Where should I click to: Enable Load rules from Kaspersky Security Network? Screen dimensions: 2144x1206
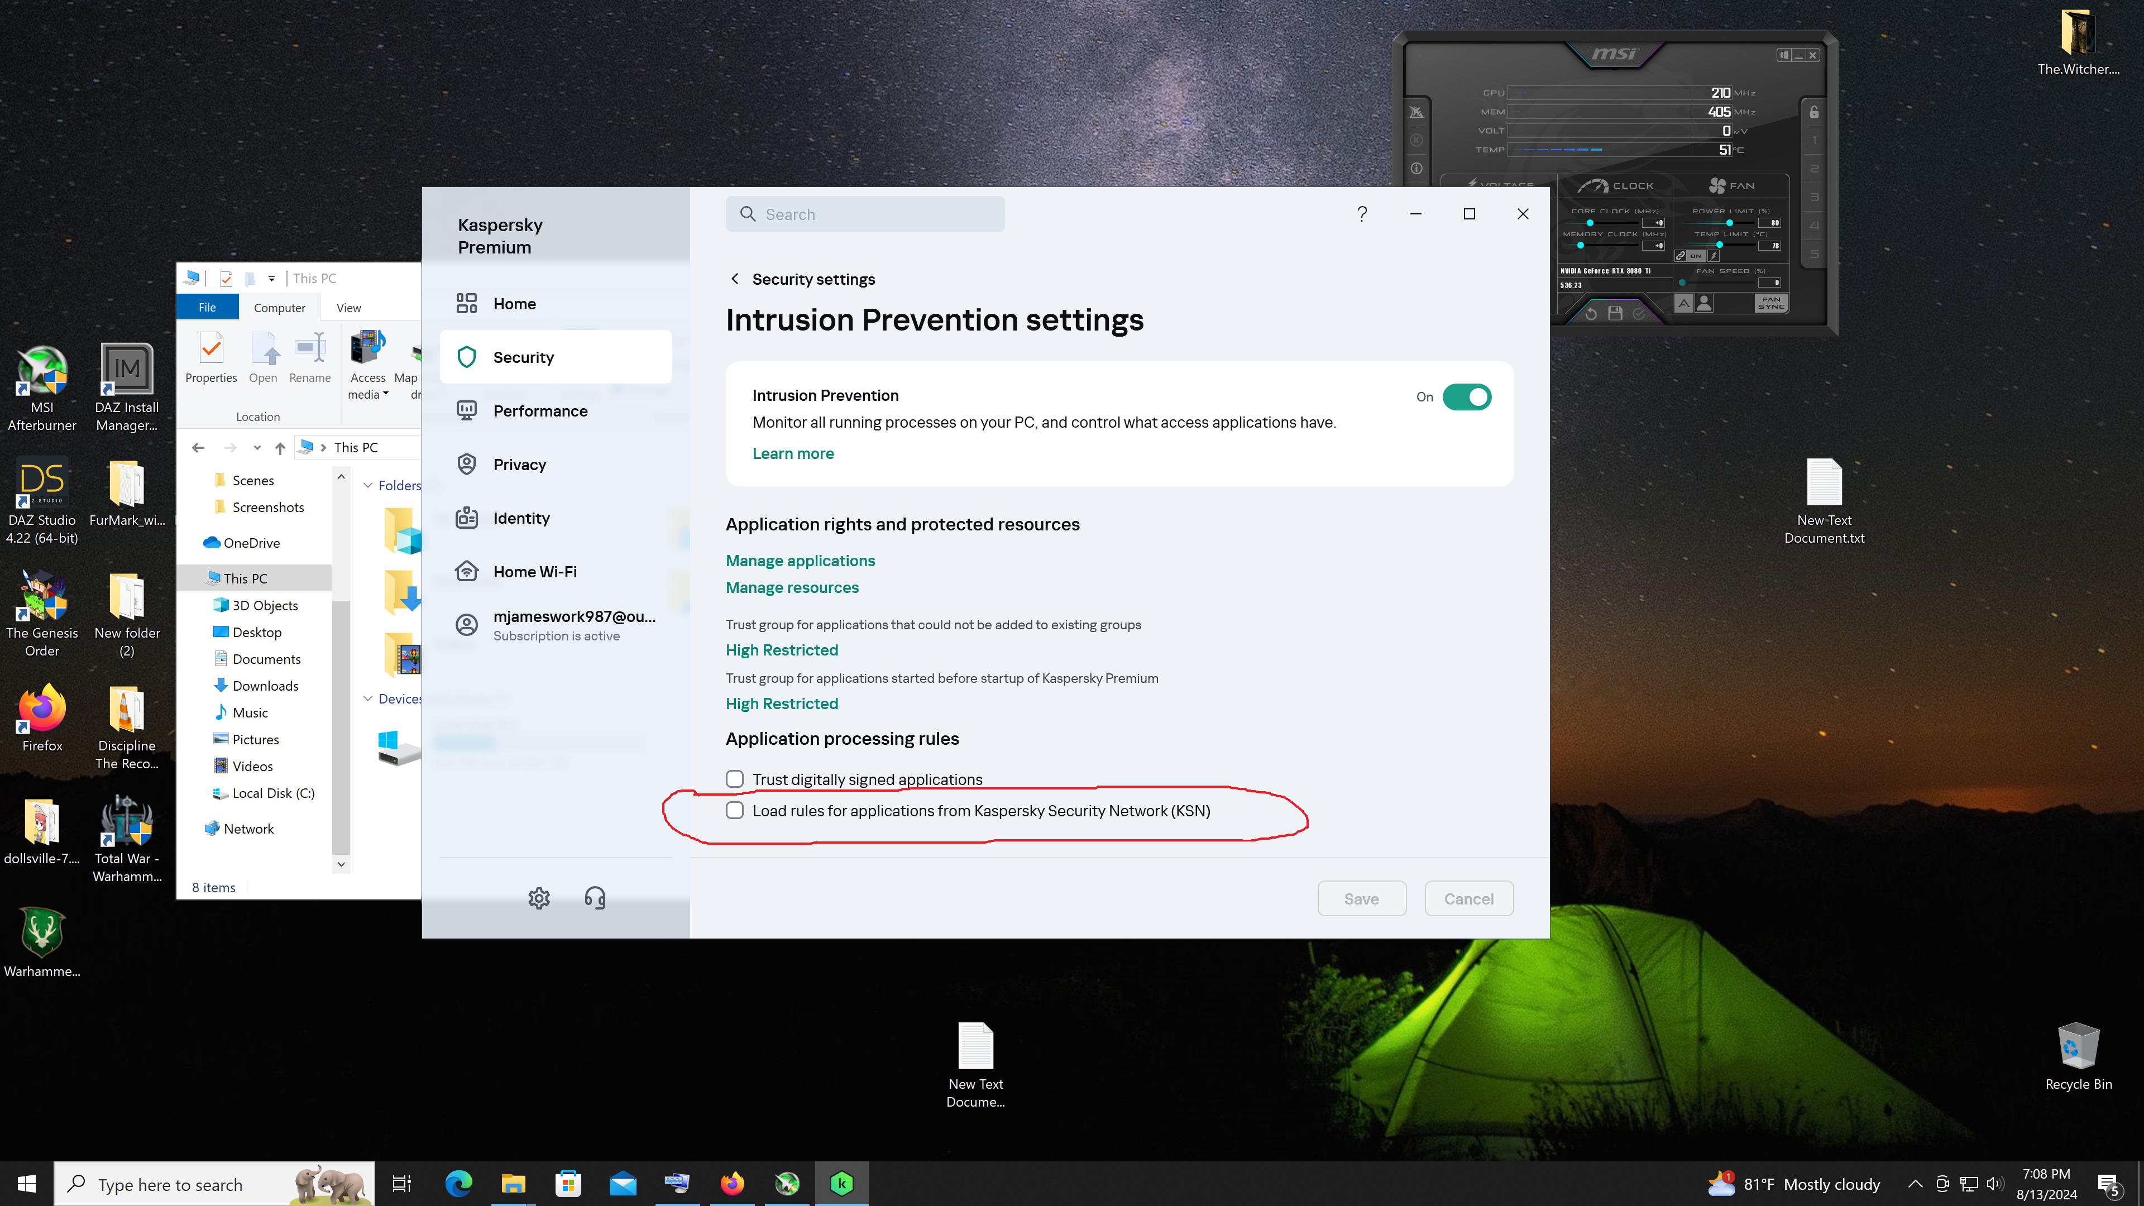(x=734, y=811)
